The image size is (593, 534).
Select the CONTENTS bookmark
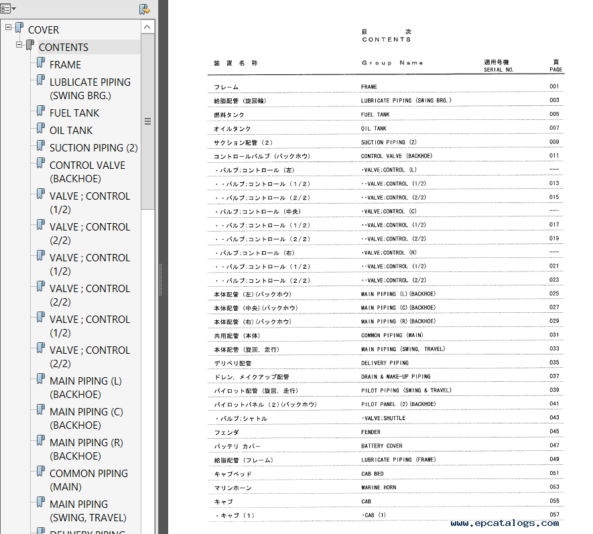(x=64, y=48)
